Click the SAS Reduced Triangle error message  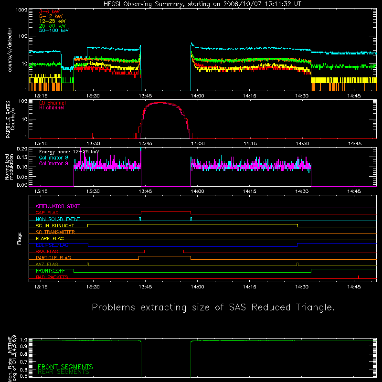tap(213, 308)
